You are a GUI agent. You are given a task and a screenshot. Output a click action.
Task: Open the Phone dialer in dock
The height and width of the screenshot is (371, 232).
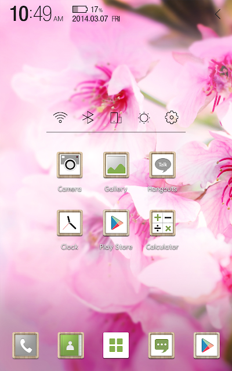pyautogui.click(x=26, y=345)
